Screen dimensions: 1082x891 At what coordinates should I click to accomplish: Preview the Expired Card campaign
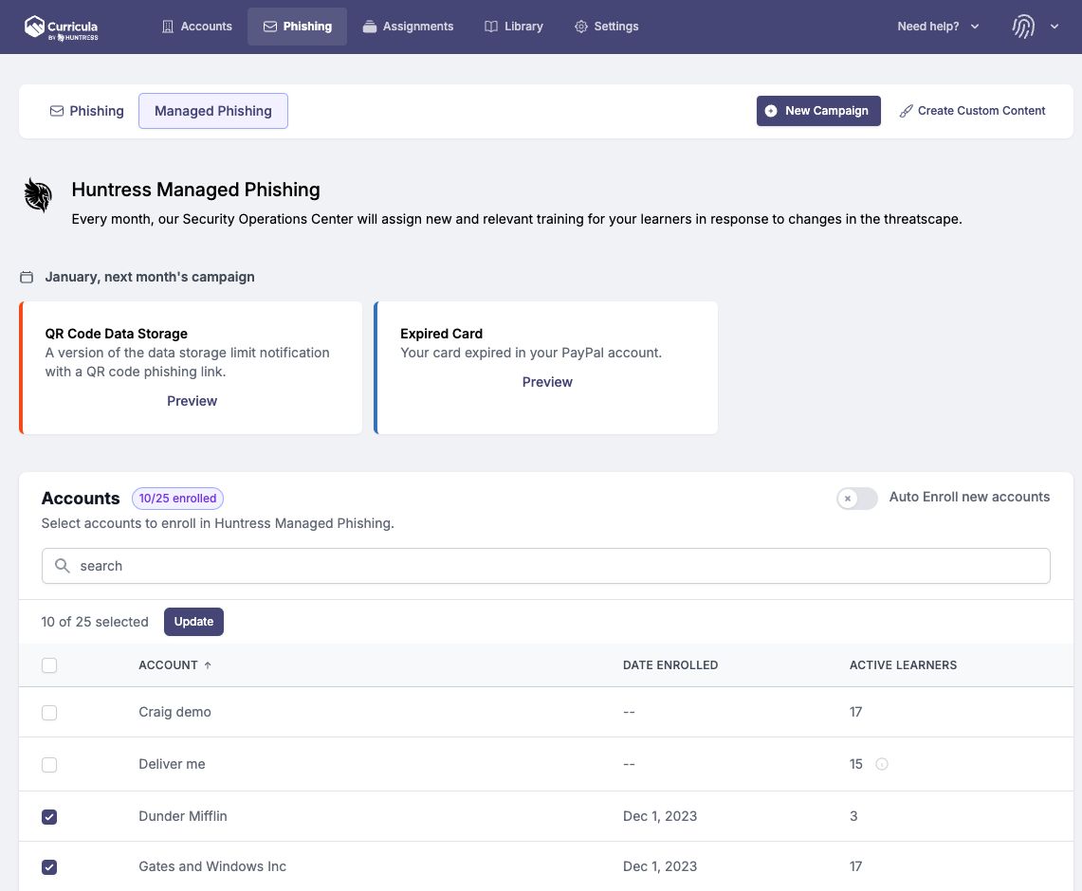click(x=547, y=382)
